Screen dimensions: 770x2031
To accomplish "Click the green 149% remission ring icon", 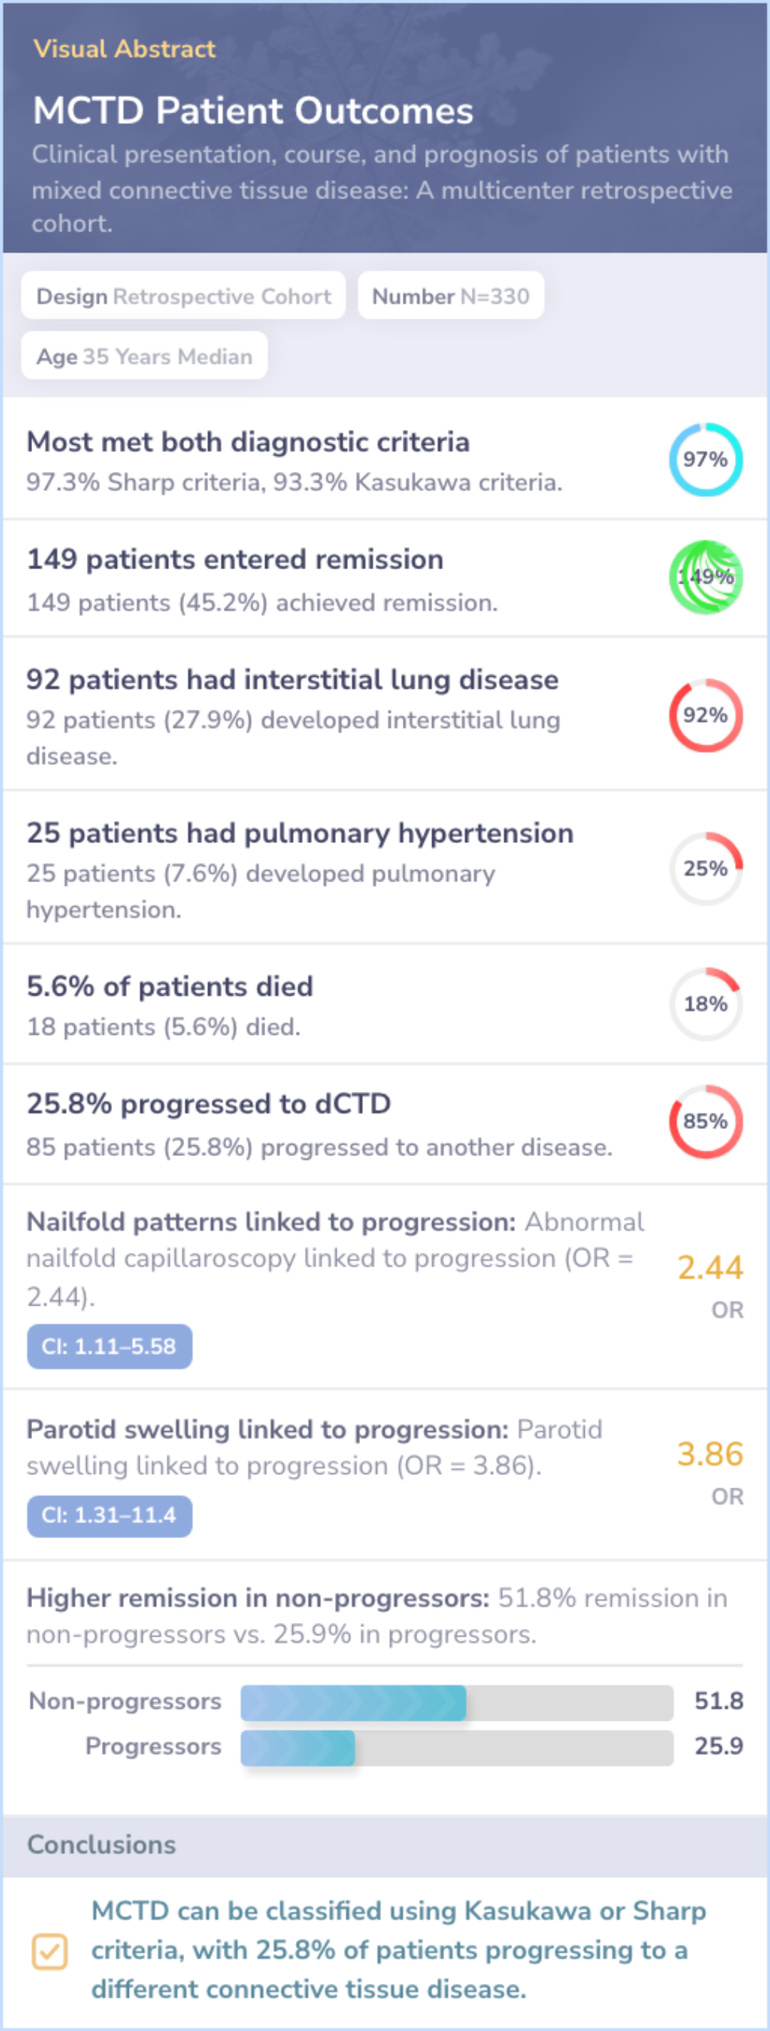I will (705, 577).
